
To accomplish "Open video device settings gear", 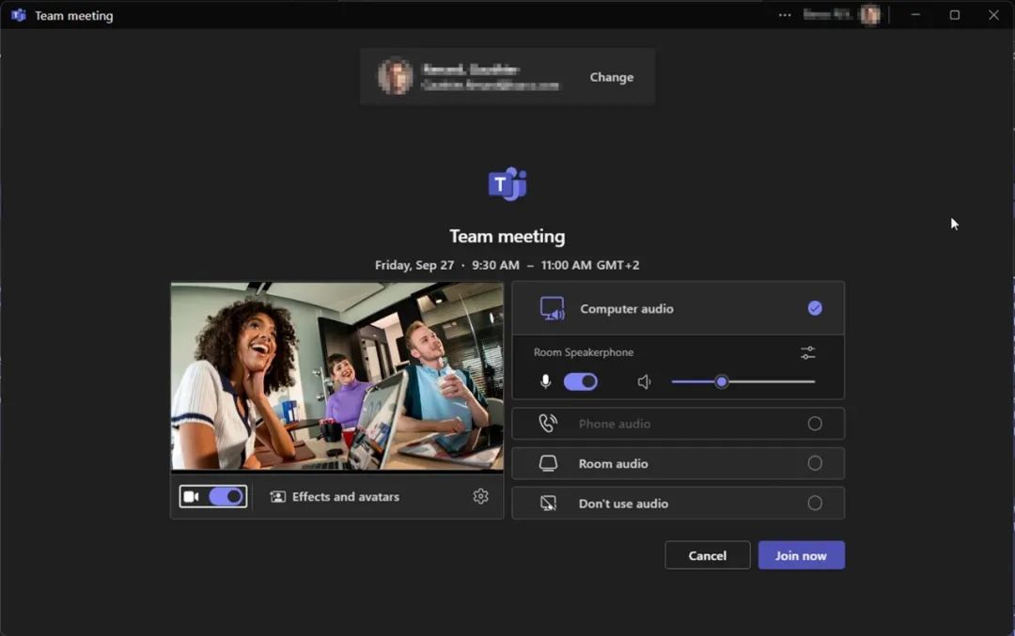I will pyautogui.click(x=480, y=497).
